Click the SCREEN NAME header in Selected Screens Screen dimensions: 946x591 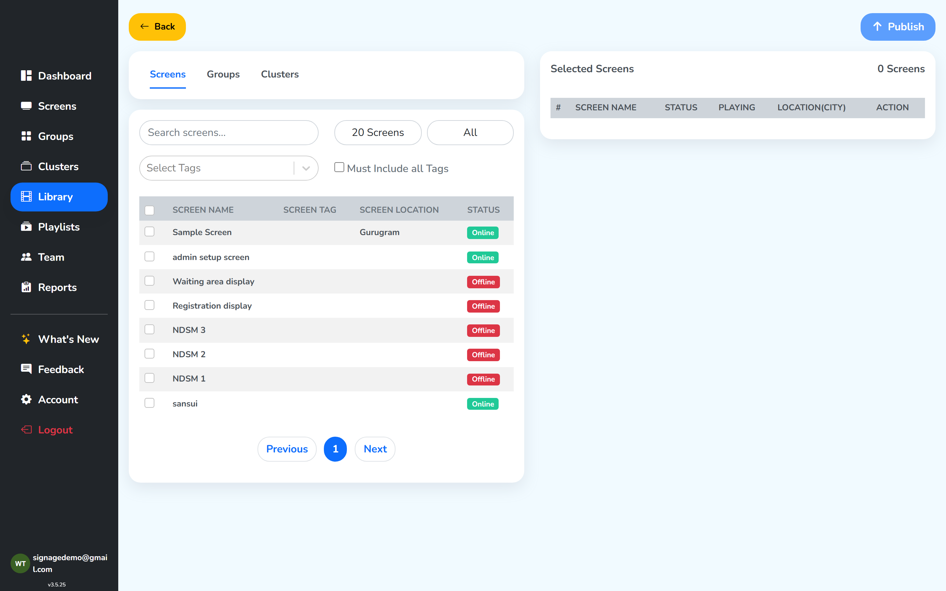click(x=605, y=107)
